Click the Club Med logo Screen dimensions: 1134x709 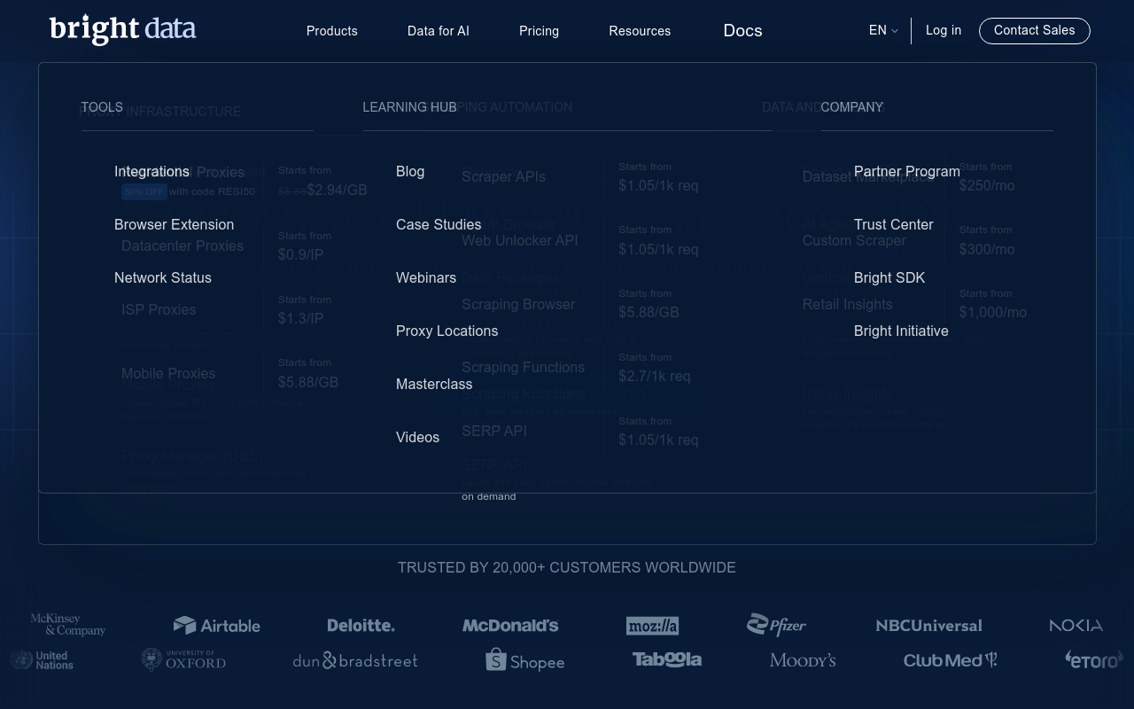point(950,660)
